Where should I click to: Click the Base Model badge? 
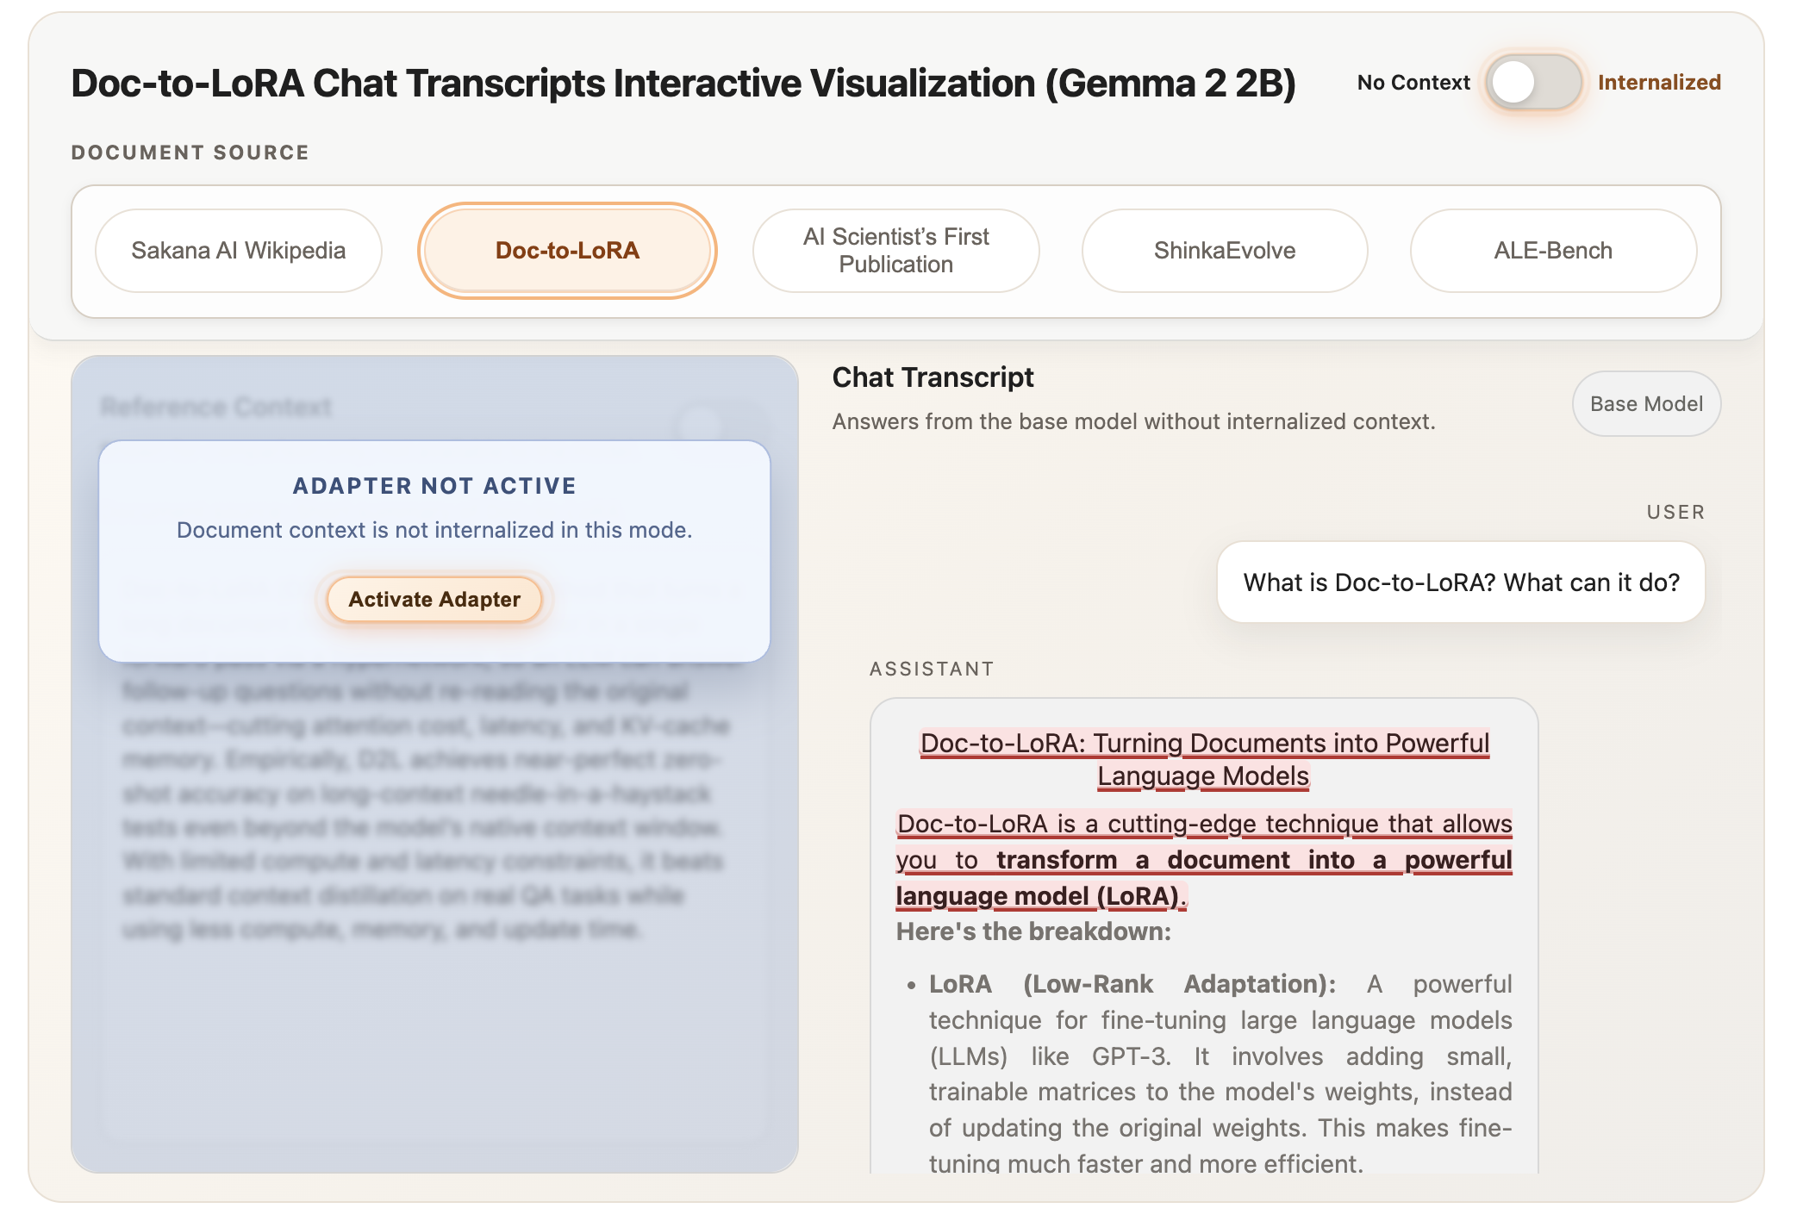[1645, 403]
